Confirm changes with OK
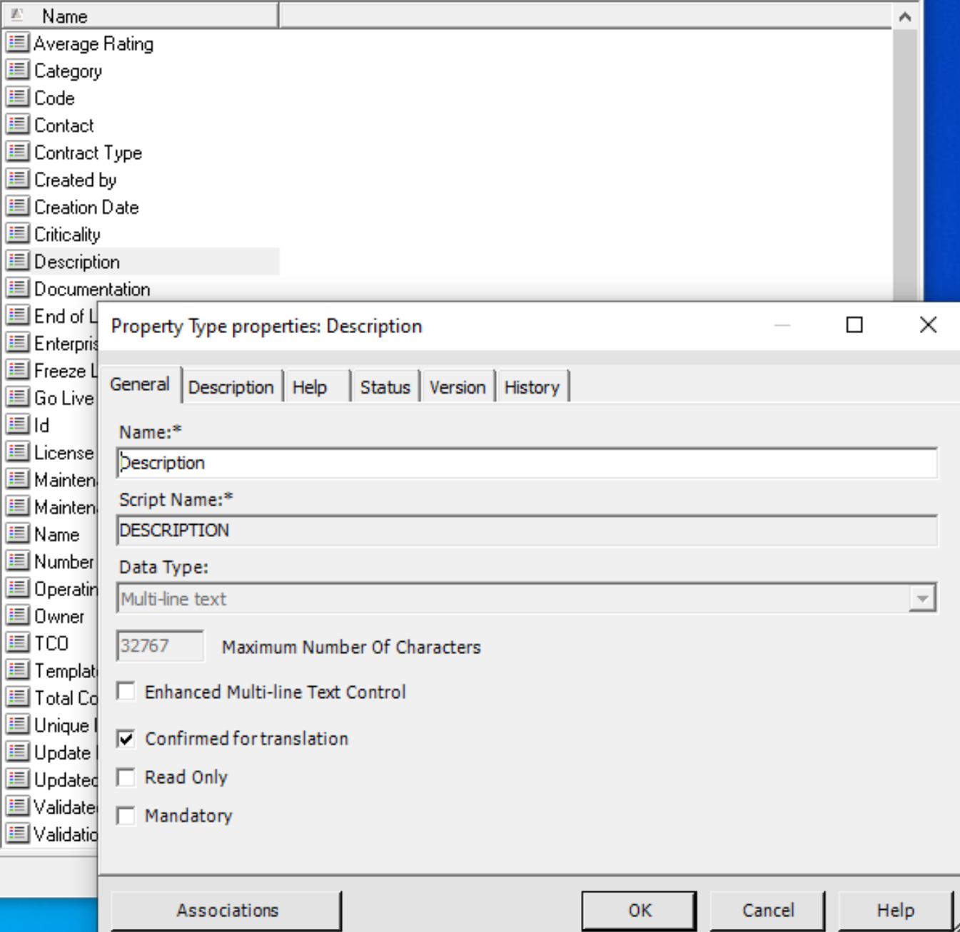The image size is (960, 932). [x=639, y=910]
